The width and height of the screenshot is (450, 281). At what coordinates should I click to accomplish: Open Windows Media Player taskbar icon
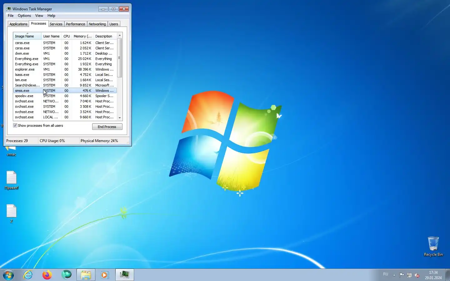click(x=105, y=275)
